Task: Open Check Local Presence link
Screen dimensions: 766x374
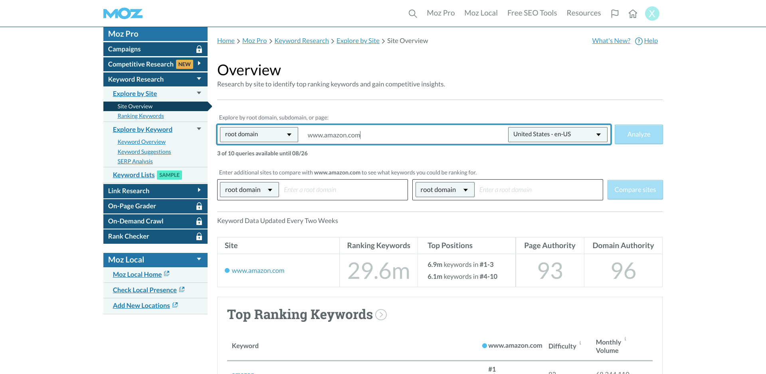Action: [145, 290]
